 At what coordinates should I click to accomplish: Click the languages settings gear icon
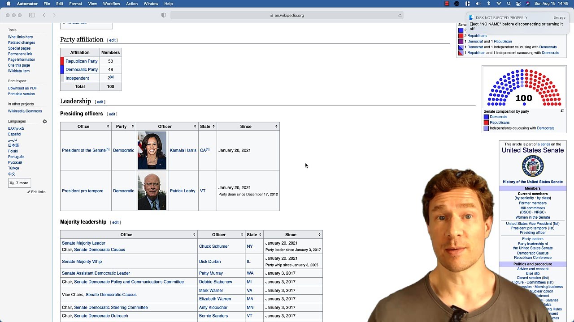(x=45, y=121)
